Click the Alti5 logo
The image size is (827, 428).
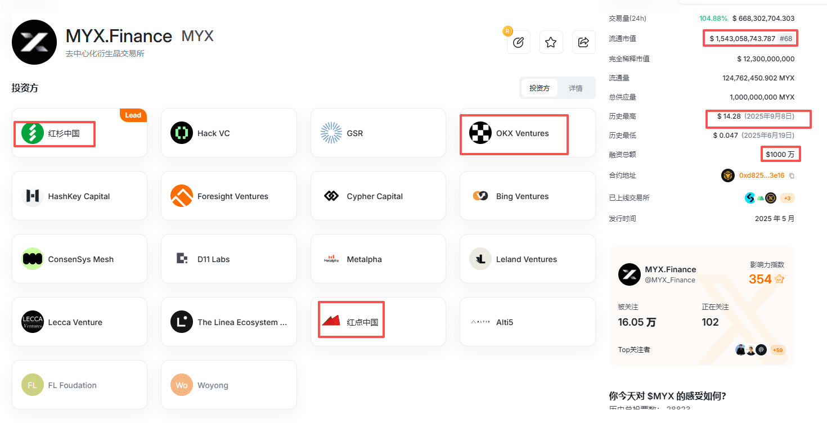click(480, 322)
